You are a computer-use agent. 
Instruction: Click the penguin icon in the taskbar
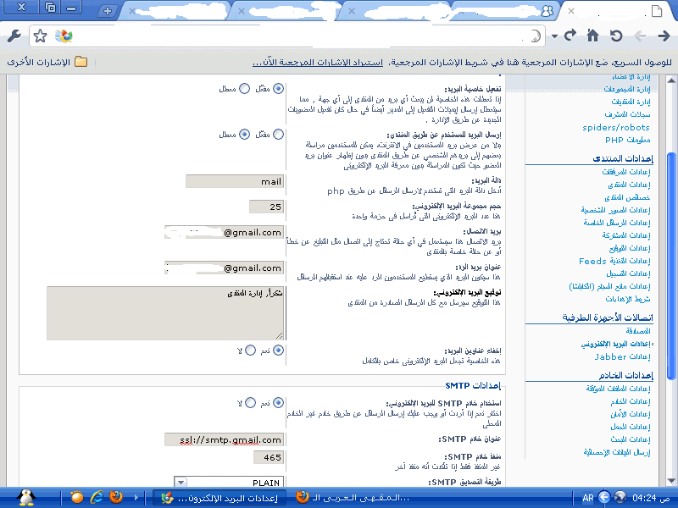pyautogui.click(x=25, y=496)
